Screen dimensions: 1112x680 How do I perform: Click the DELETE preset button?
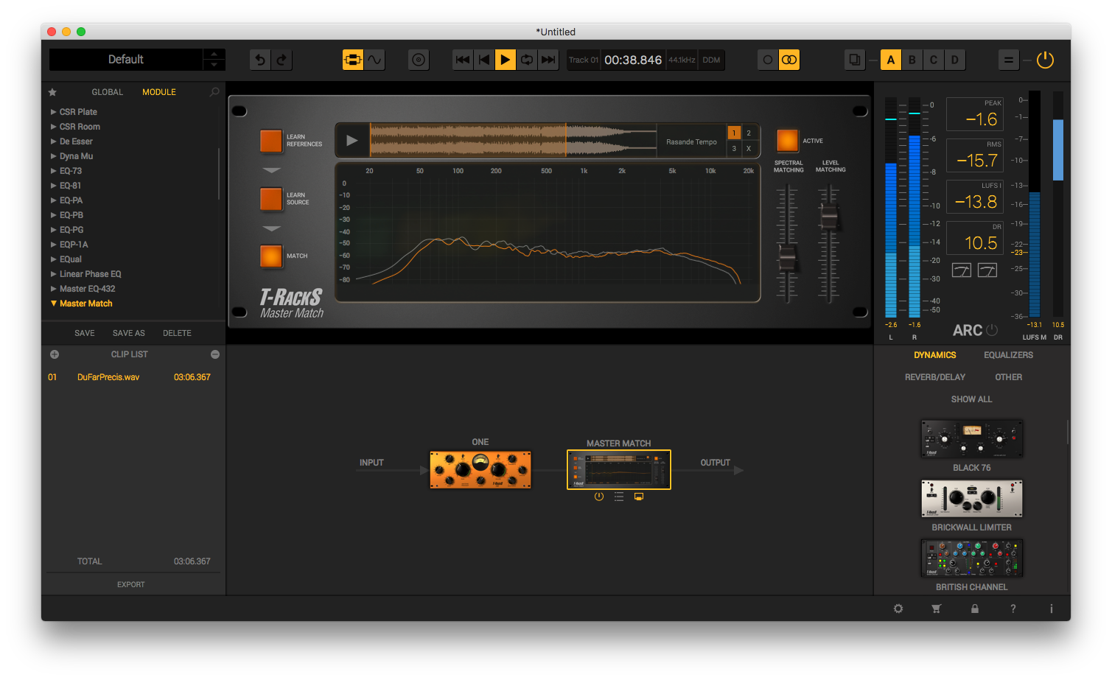[x=177, y=333]
